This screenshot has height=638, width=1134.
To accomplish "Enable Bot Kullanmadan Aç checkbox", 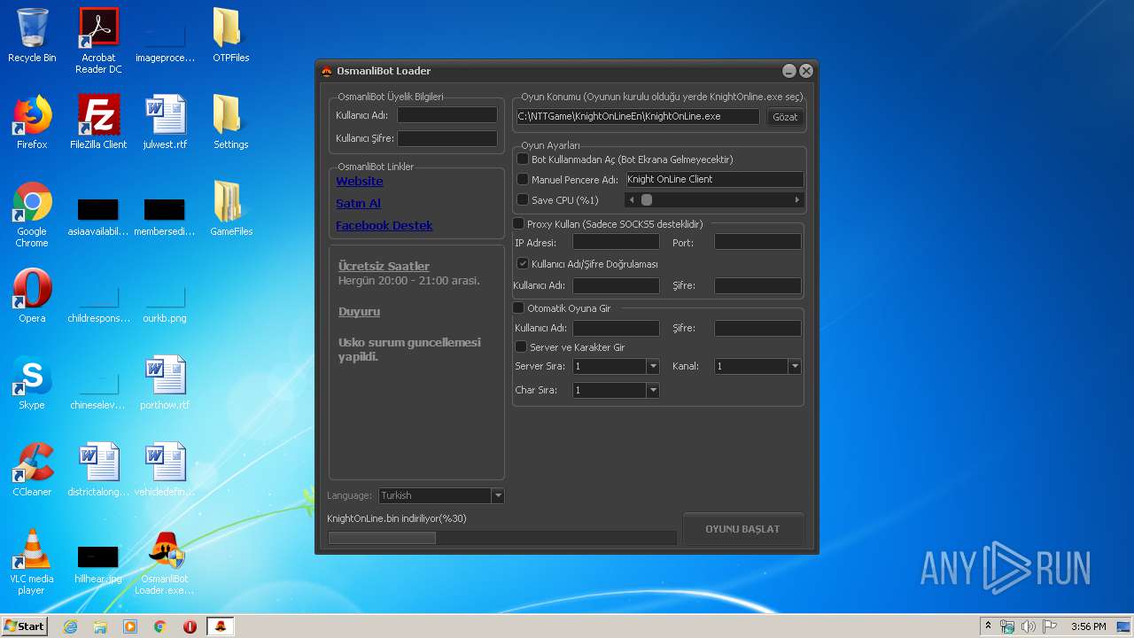I will [x=523, y=159].
